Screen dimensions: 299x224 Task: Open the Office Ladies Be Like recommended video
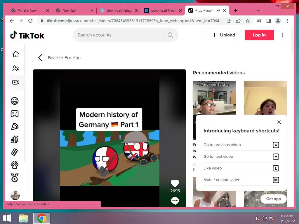pyautogui.click(x=214, y=97)
